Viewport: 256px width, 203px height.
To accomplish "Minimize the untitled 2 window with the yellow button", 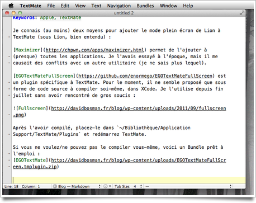I will pos(13,13).
